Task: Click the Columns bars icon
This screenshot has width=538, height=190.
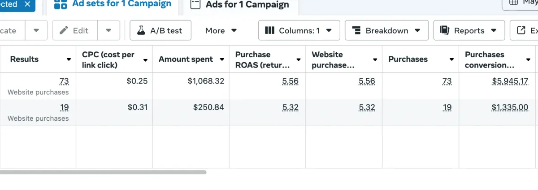Action: pos(269,30)
